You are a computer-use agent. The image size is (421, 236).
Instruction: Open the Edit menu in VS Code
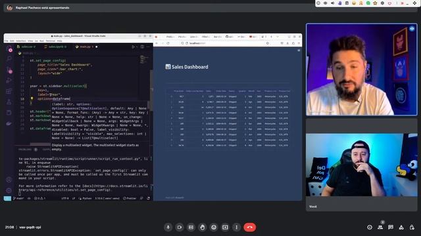click(12, 41)
